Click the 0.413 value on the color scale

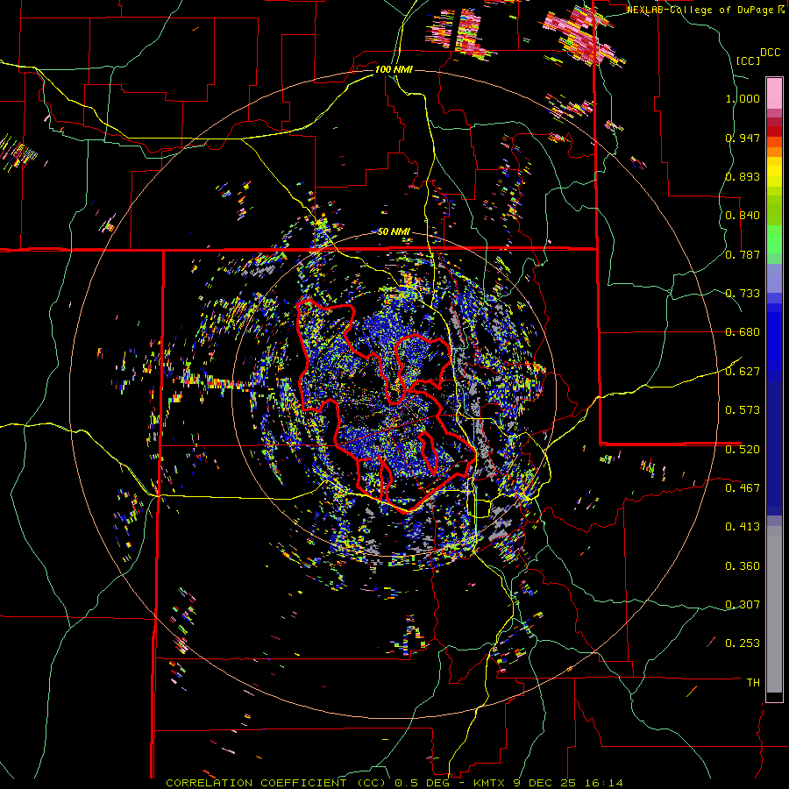pyautogui.click(x=743, y=527)
